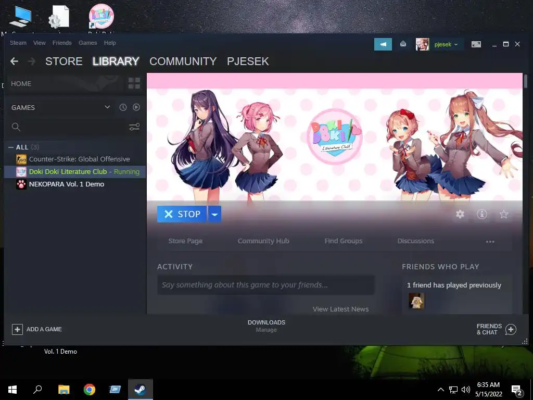Switch library to collections grid view icon
Image resolution: width=533 pixels, height=400 pixels.
[x=134, y=83]
